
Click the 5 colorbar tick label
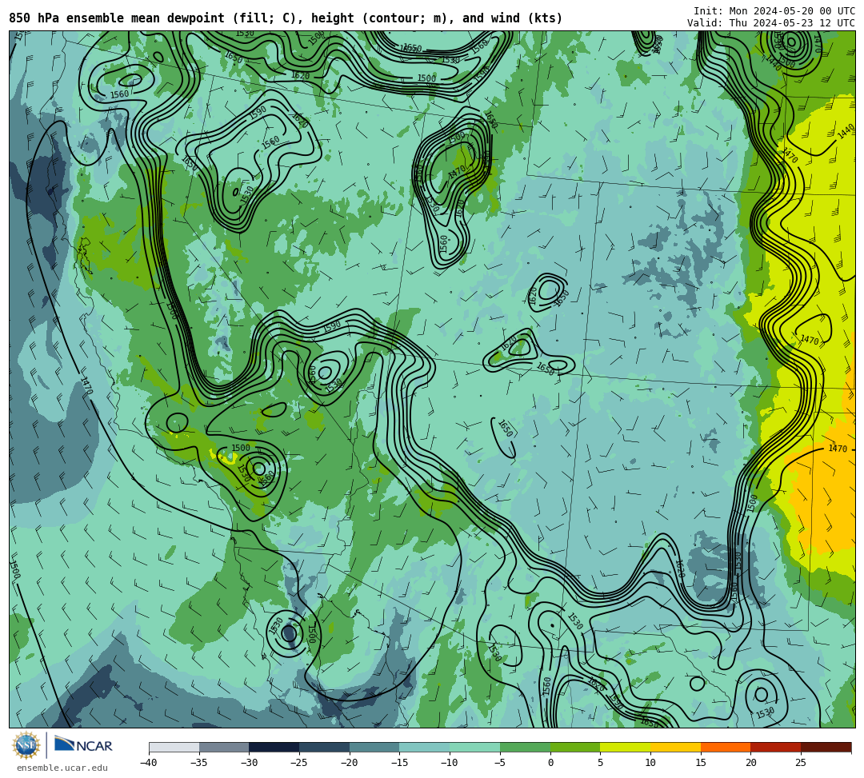tap(600, 763)
